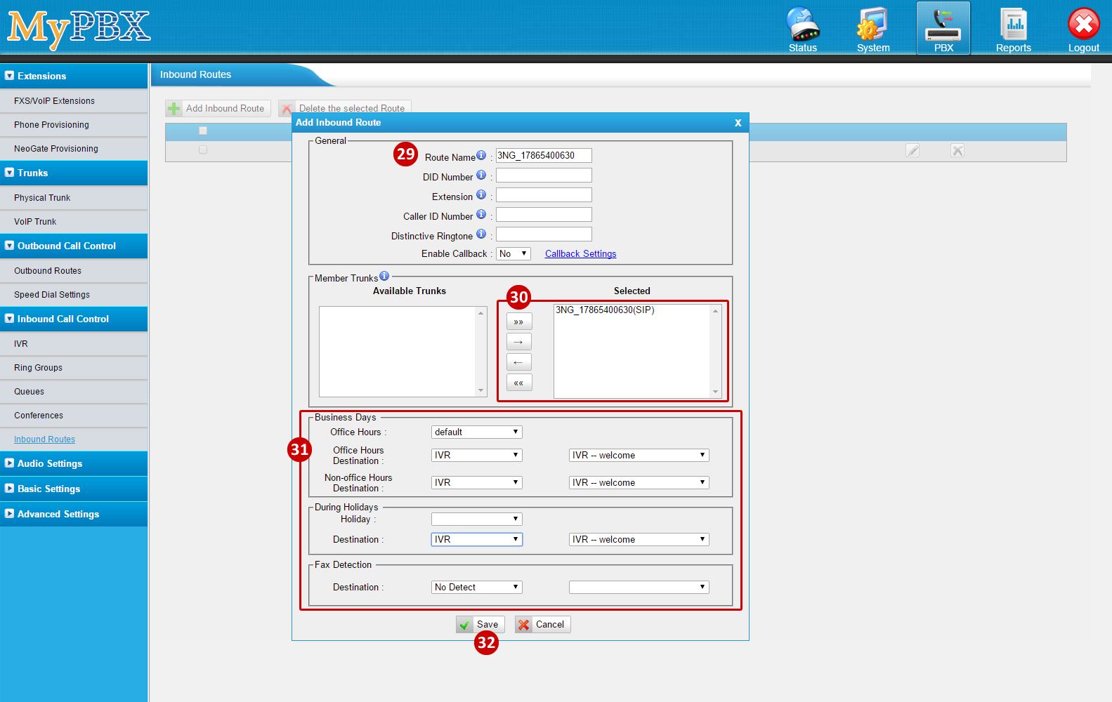
Task: Click the Save button
Action: (480, 625)
